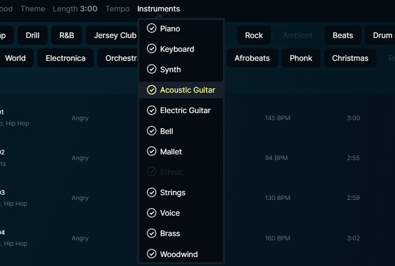Viewport: 395px width, 266px height.
Task: Click the Electric Guitar check icon
Action: pos(152,111)
